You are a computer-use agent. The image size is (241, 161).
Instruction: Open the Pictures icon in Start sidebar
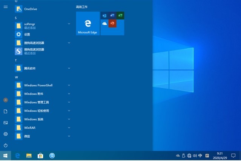pos(6,123)
